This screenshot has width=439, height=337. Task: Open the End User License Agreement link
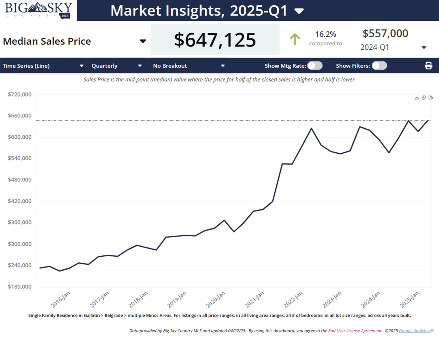[x=355, y=331]
